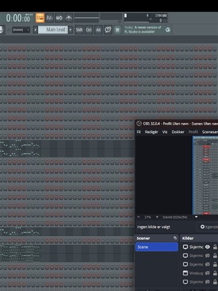Toggle the lock on the visible Skjermc source

click(x=215, y=247)
